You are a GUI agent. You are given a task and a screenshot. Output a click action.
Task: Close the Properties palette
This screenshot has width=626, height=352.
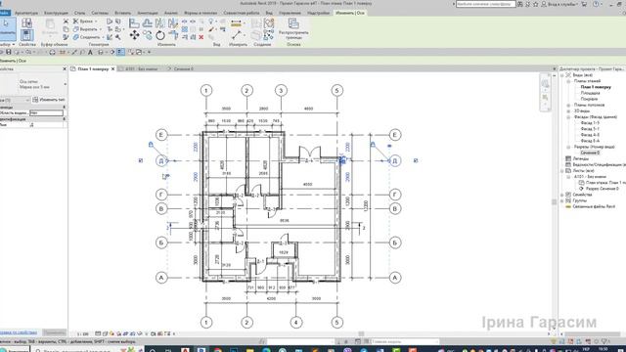[65, 69]
